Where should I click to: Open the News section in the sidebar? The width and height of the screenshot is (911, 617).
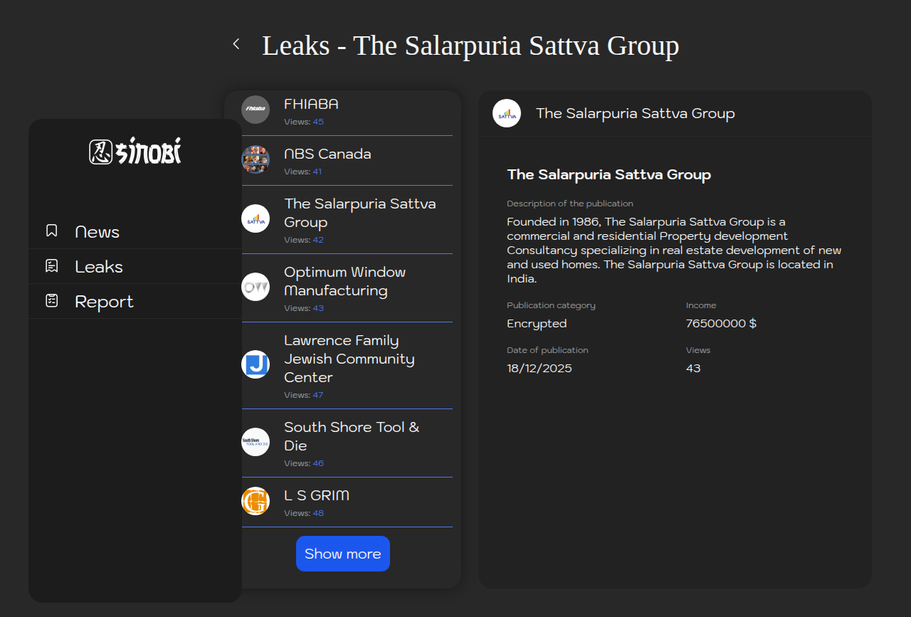(x=97, y=232)
